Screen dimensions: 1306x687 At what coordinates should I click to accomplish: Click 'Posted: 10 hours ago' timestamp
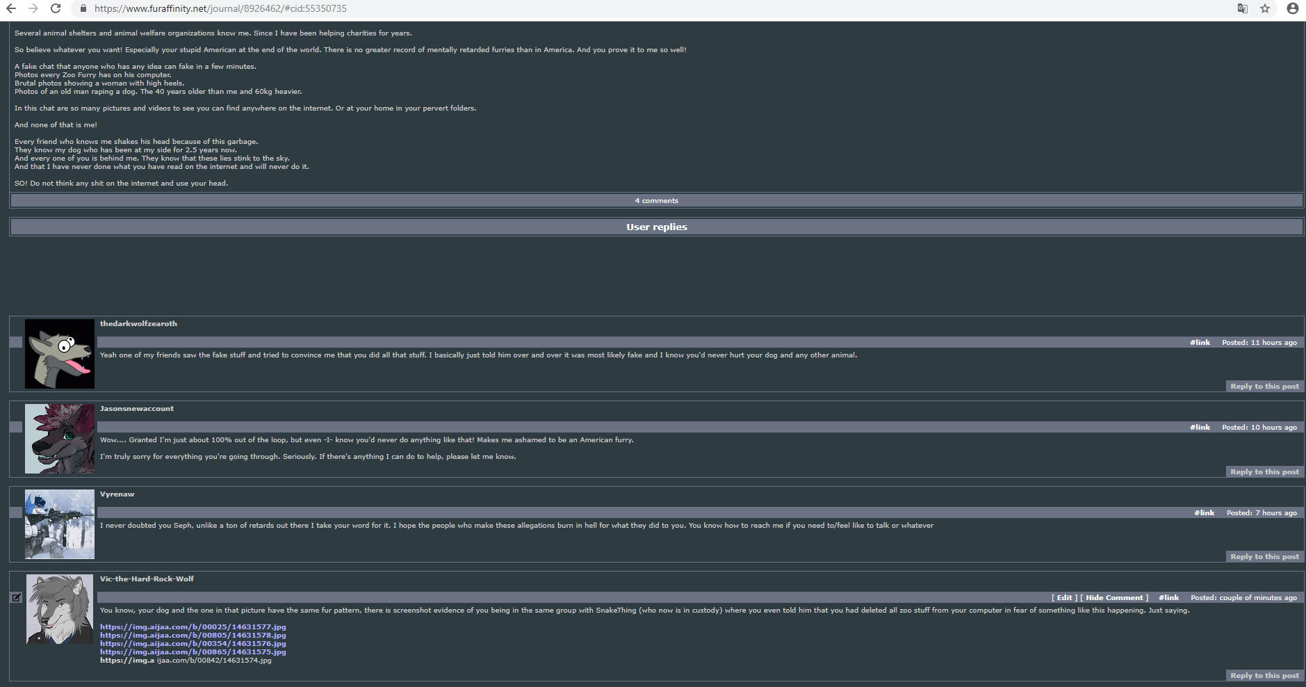pyautogui.click(x=1259, y=427)
